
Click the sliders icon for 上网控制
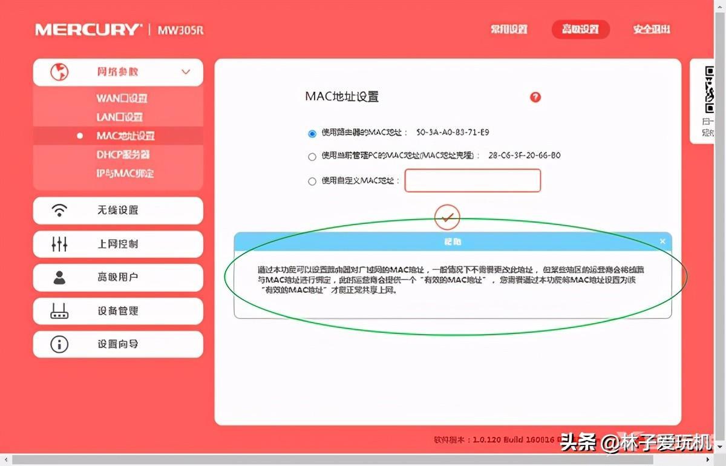pyautogui.click(x=59, y=244)
